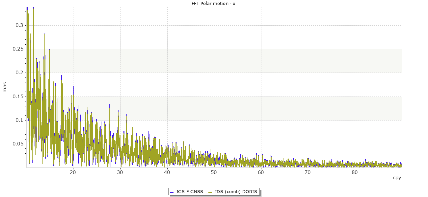Click the 70 tick on x-axis

[308, 172]
